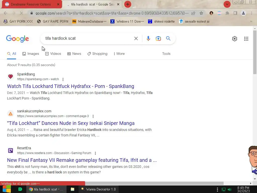257x193 pixels.
Task: Open New Final Fantasy VII Remake gameplay link
Action: 82,160
